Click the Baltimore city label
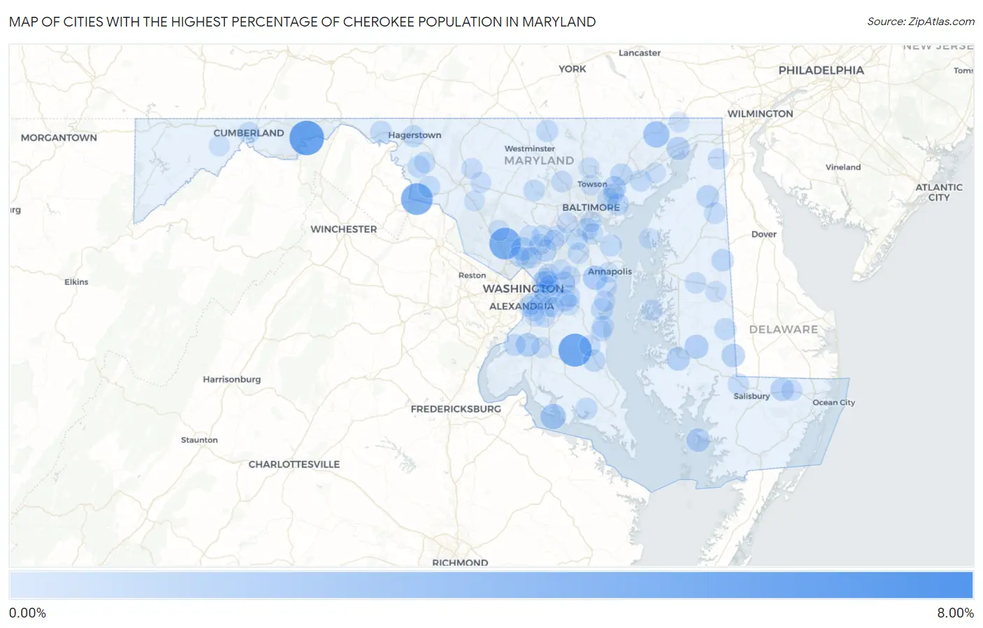 click(x=591, y=207)
